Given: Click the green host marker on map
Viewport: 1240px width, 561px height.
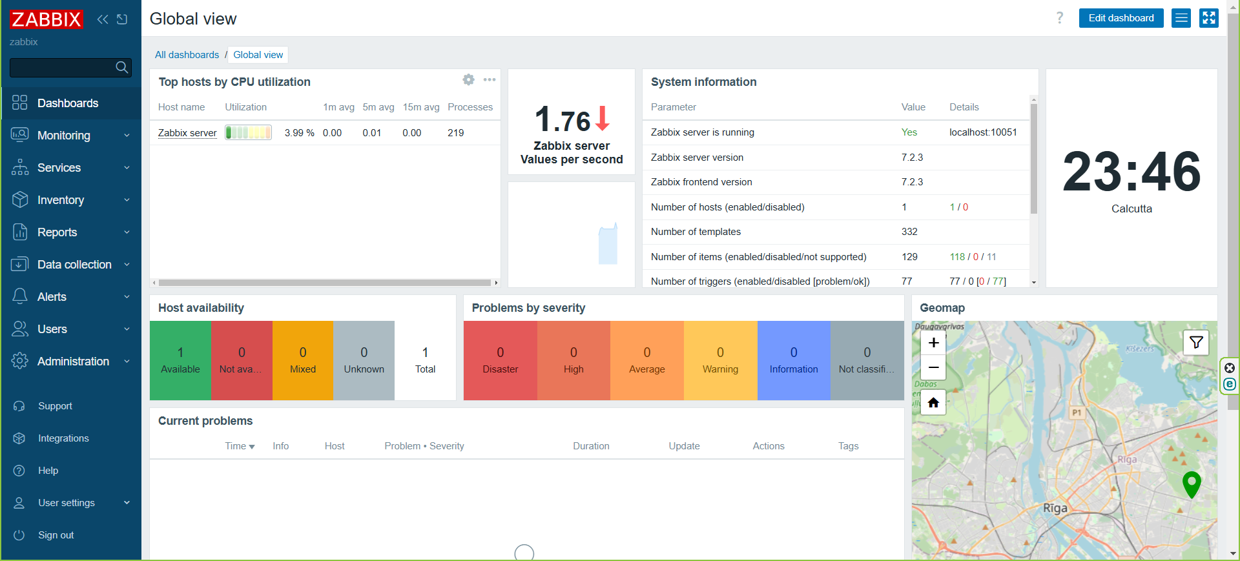Looking at the screenshot, I should coord(1192,484).
